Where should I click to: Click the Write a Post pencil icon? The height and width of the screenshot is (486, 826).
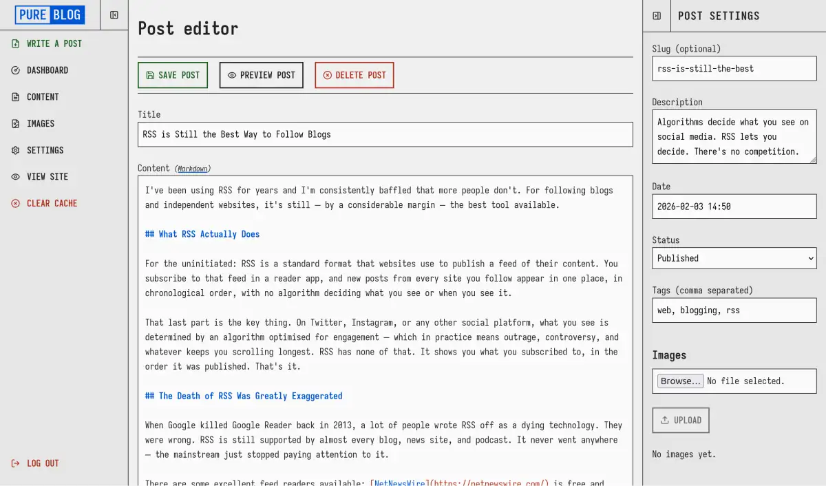click(x=15, y=43)
